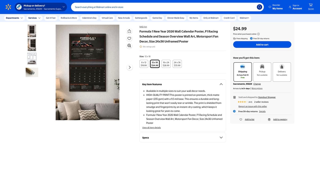Zoom product image with magnifier icon
The width and height of the screenshot is (320, 180).
click(x=129, y=46)
